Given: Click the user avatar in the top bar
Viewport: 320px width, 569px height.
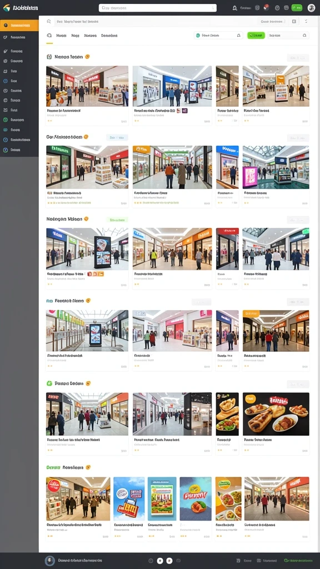Looking at the screenshot, I should (x=311, y=8).
